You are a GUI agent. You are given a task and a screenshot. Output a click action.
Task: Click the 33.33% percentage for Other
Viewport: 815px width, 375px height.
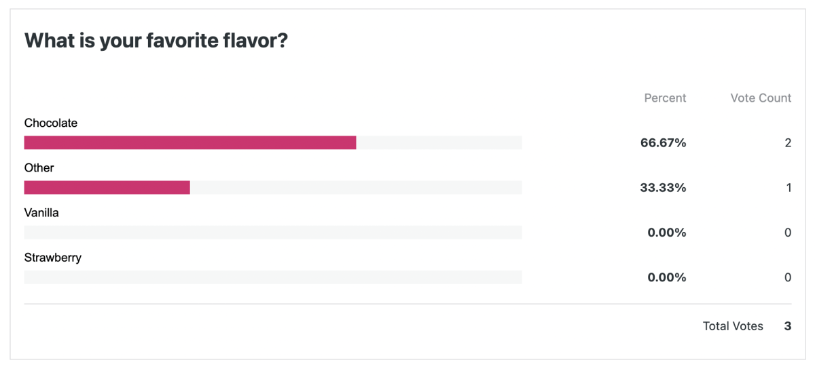tap(663, 188)
